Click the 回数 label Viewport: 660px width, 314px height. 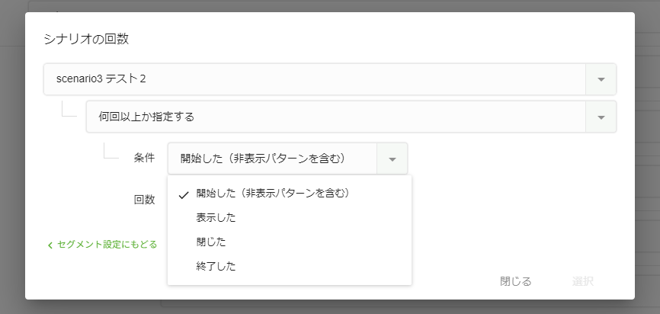click(144, 200)
